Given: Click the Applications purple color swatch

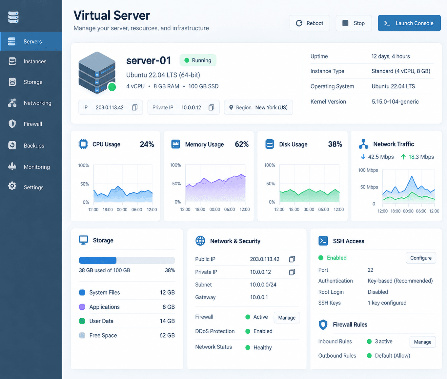Looking at the screenshot, I should 82,307.
